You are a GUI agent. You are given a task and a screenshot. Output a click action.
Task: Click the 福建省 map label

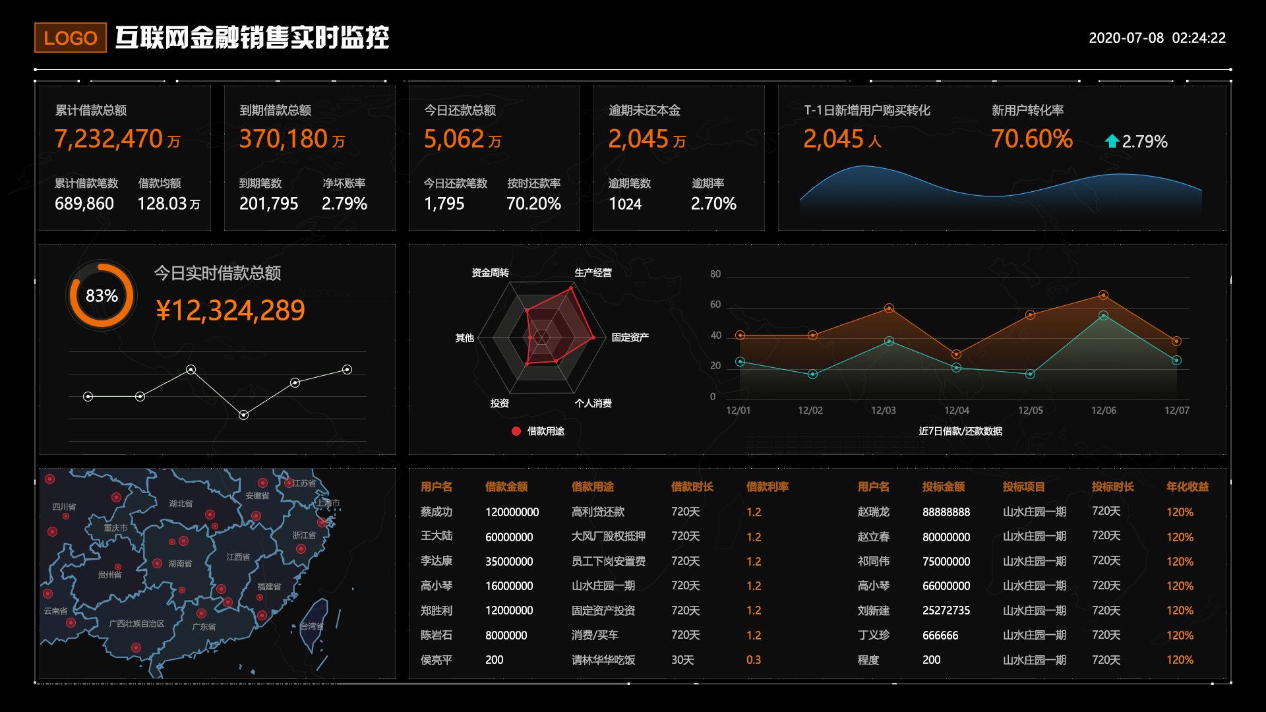point(269,587)
